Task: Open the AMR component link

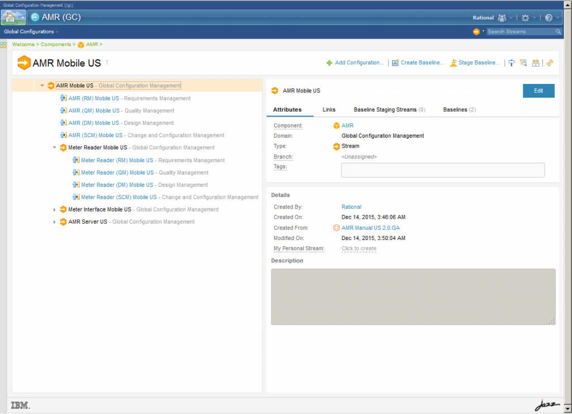Action: coord(347,126)
